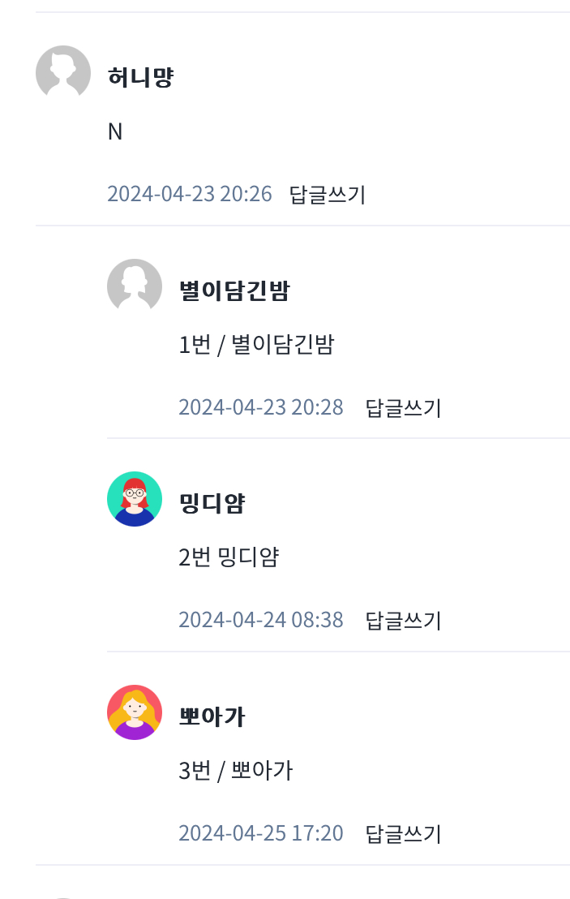Click 답글쓰기 below 뽀아가's comment
Screen dimensions: 570x899
tap(403, 833)
